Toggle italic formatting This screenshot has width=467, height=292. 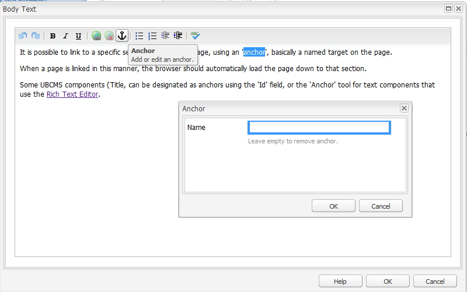pos(65,36)
